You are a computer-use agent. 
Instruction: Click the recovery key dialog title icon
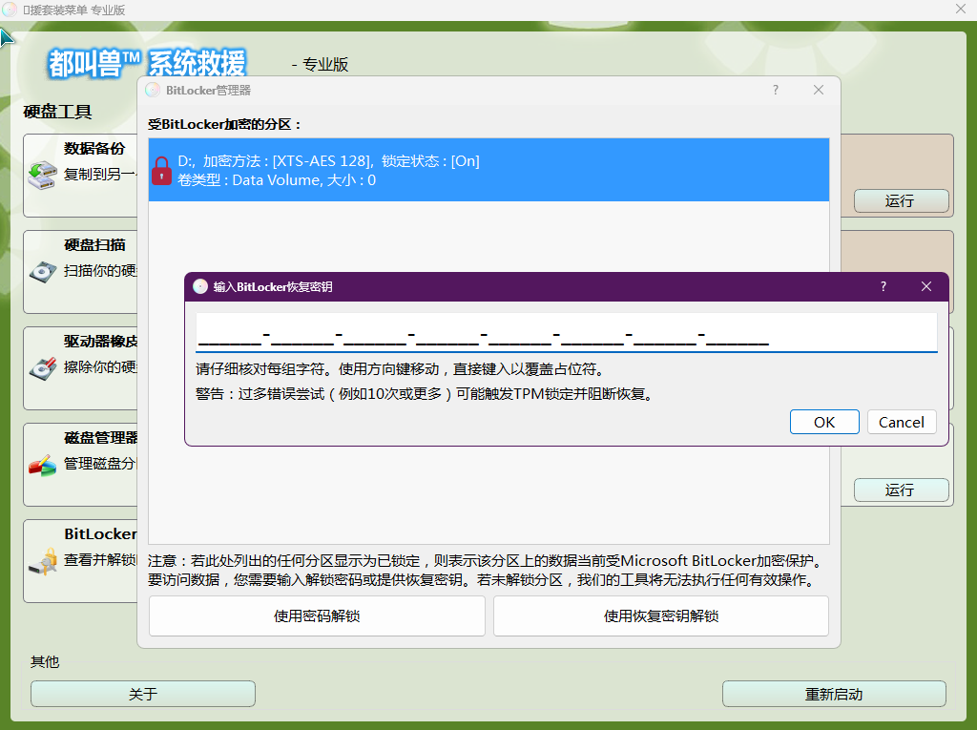pyautogui.click(x=200, y=286)
